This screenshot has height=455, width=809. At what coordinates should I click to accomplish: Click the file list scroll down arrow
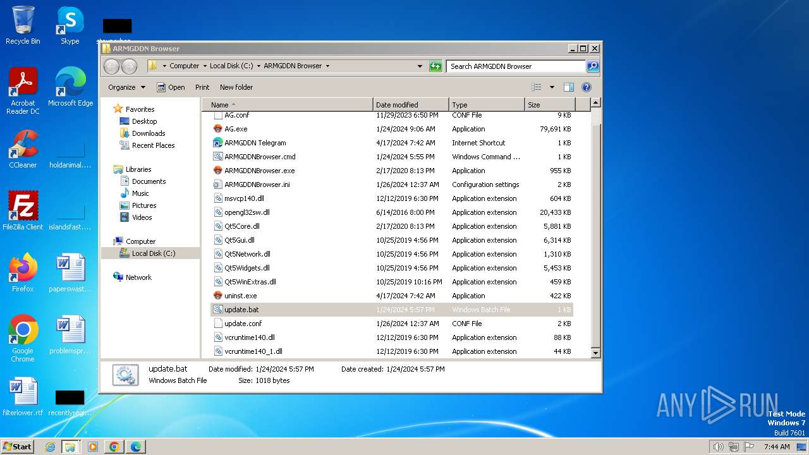[x=595, y=353]
